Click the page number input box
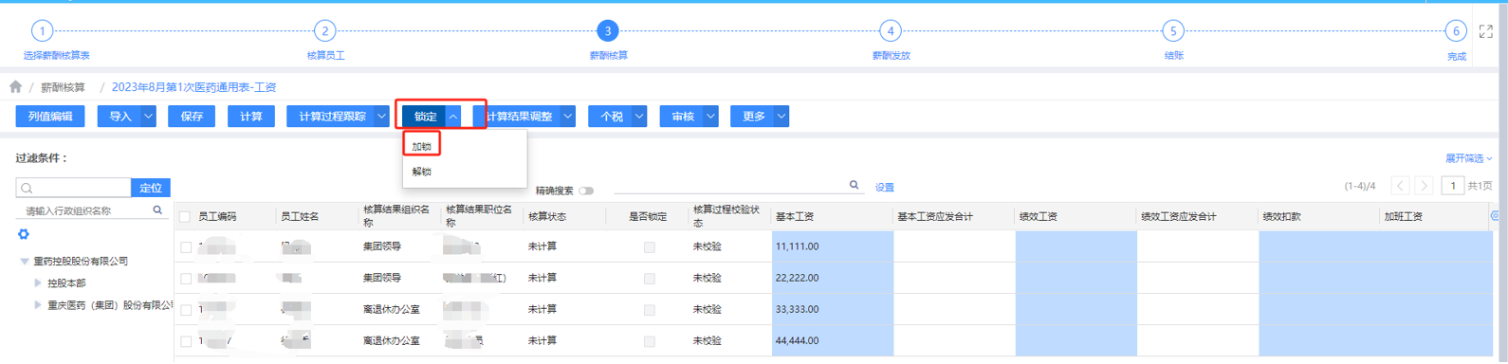Viewport: 1508px width, 364px height. click(1452, 186)
